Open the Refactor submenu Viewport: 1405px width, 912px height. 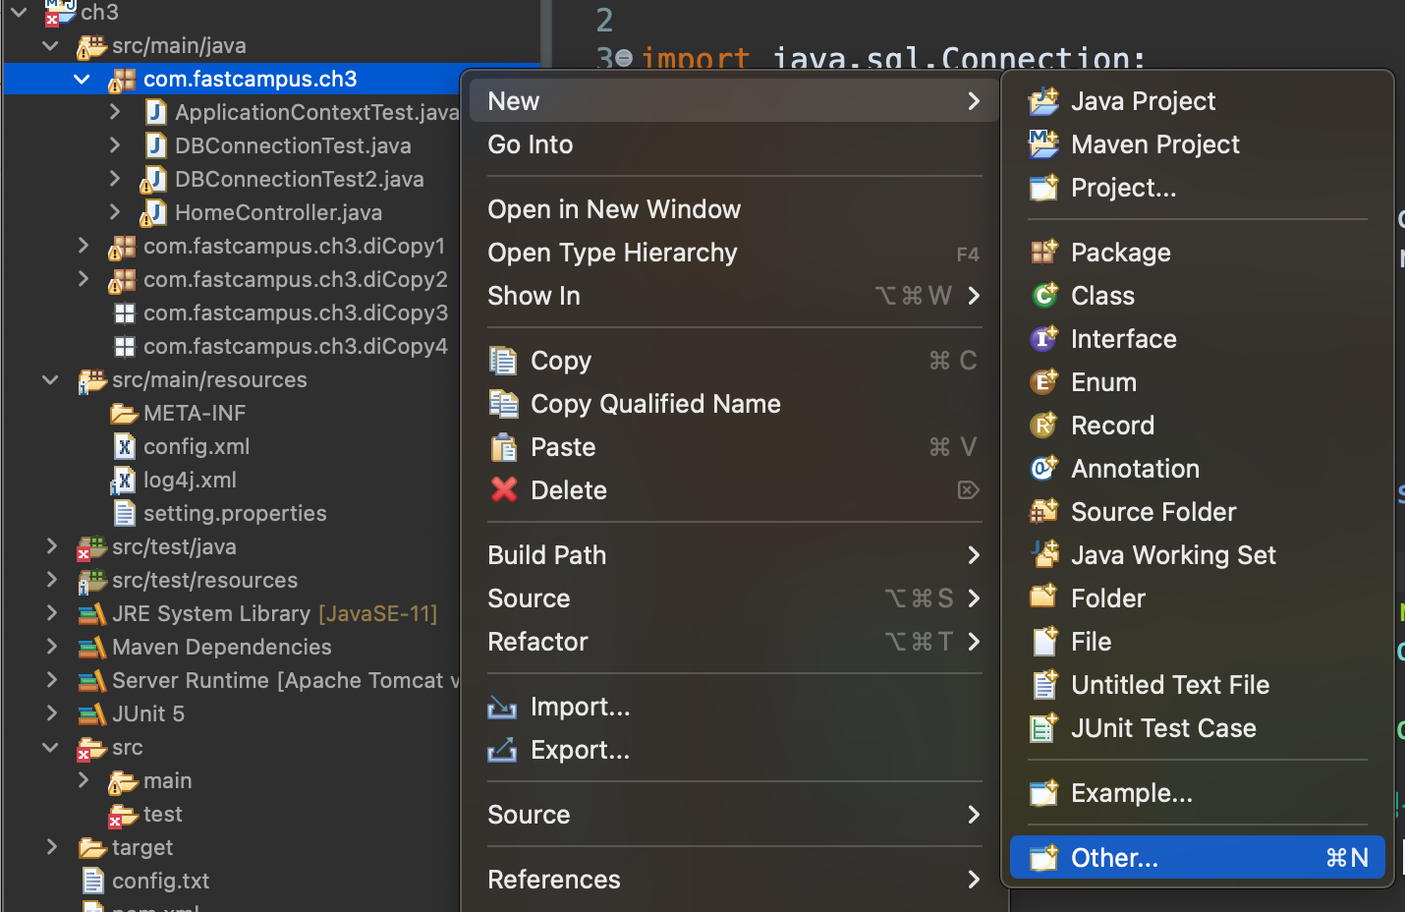[x=733, y=642]
